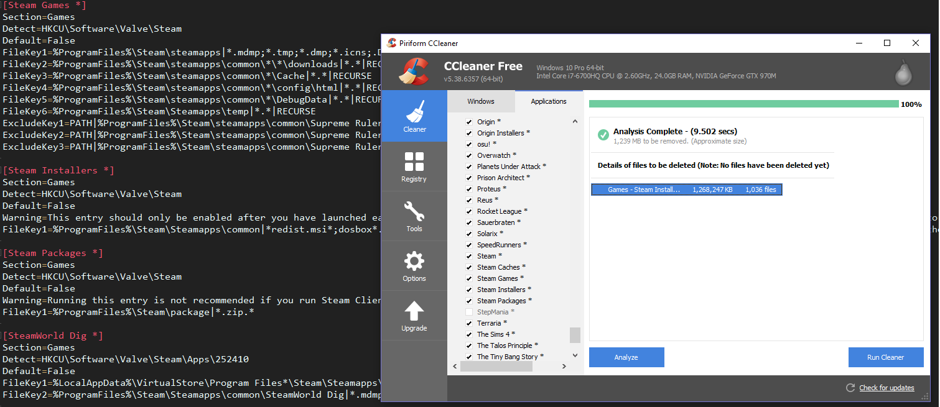Uncheck Planets Under Attack * checkbox
This screenshot has width=940, height=407.
tap(469, 167)
